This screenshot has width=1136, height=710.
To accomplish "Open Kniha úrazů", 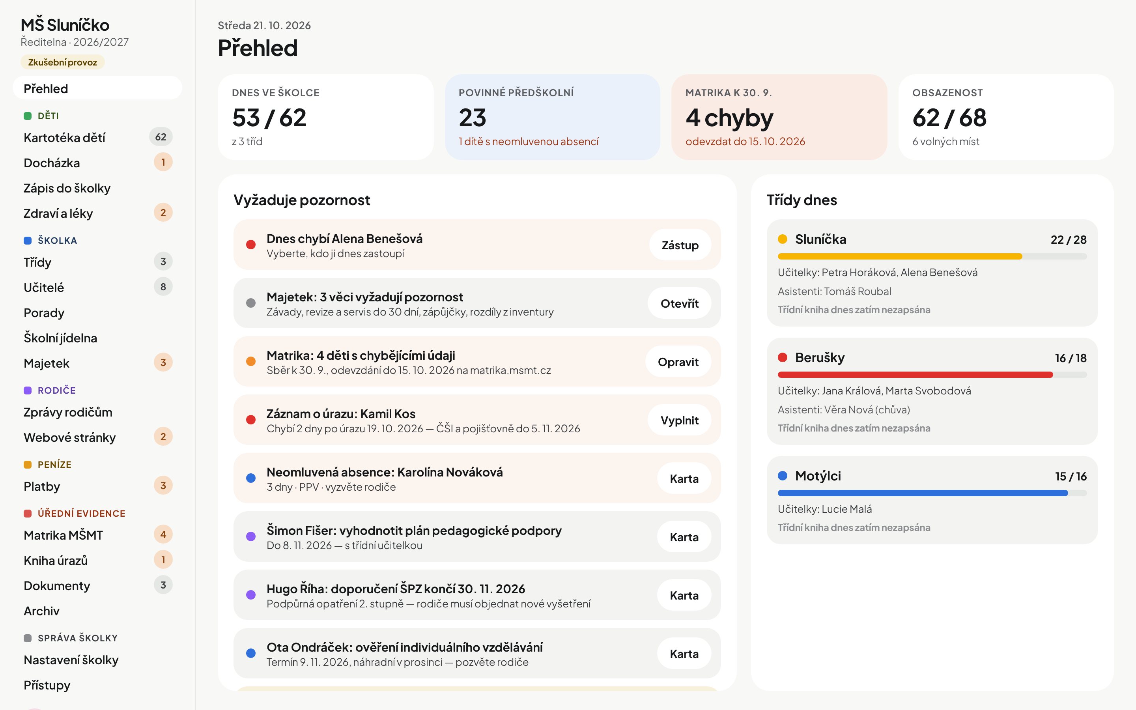I will pyautogui.click(x=97, y=560).
